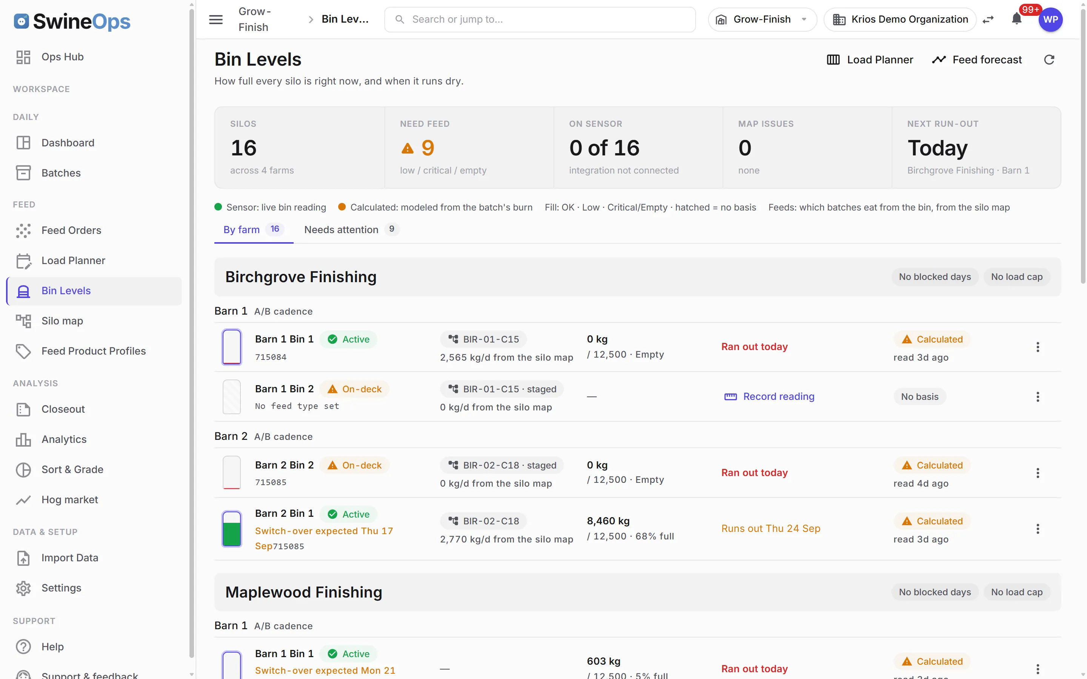The image size is (1087, 679).
Task: Refresh the bin levels with the reload icon
Action: coord(1049,60)
